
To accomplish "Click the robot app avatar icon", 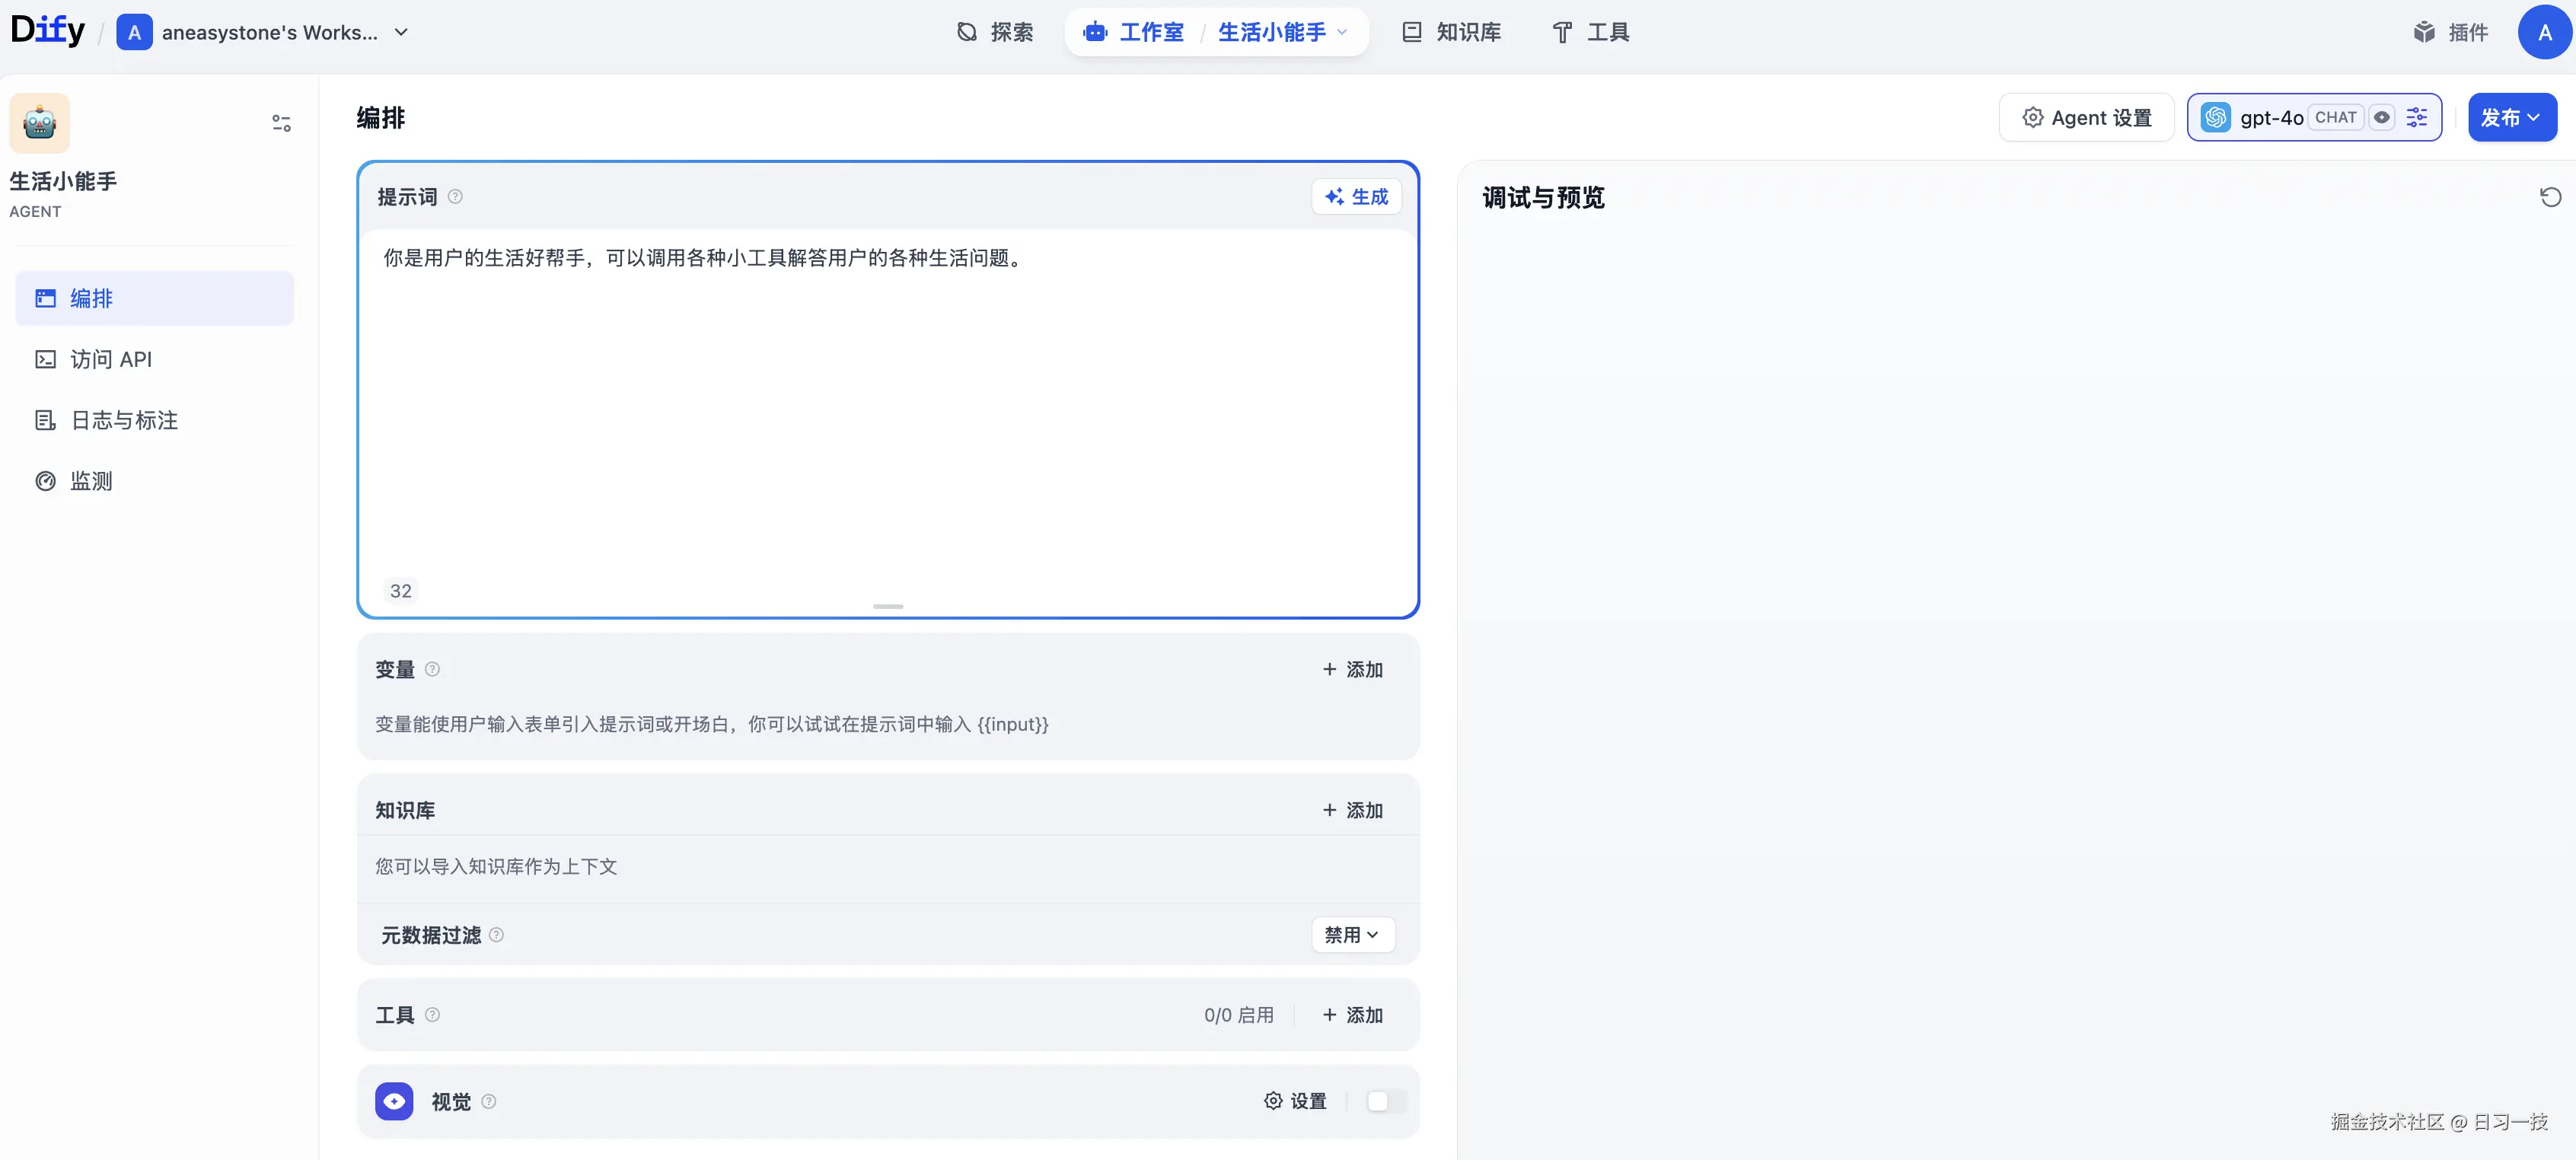I will point(39,123).
